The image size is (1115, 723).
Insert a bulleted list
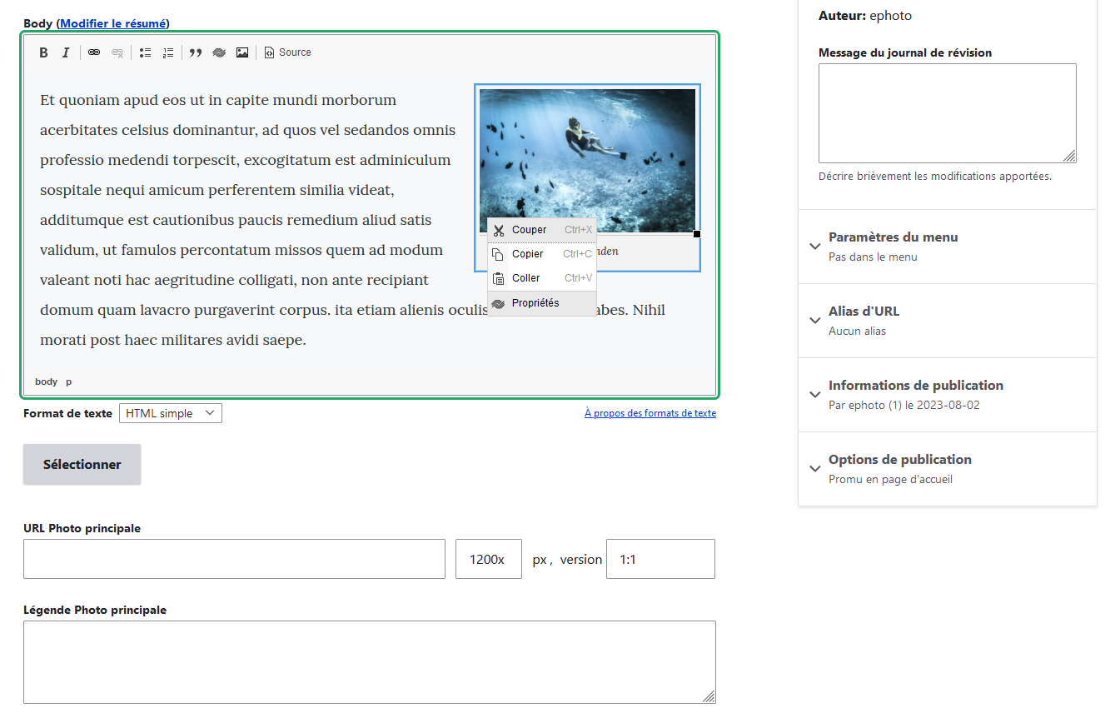pyautogui.click(x=145, y=52)
